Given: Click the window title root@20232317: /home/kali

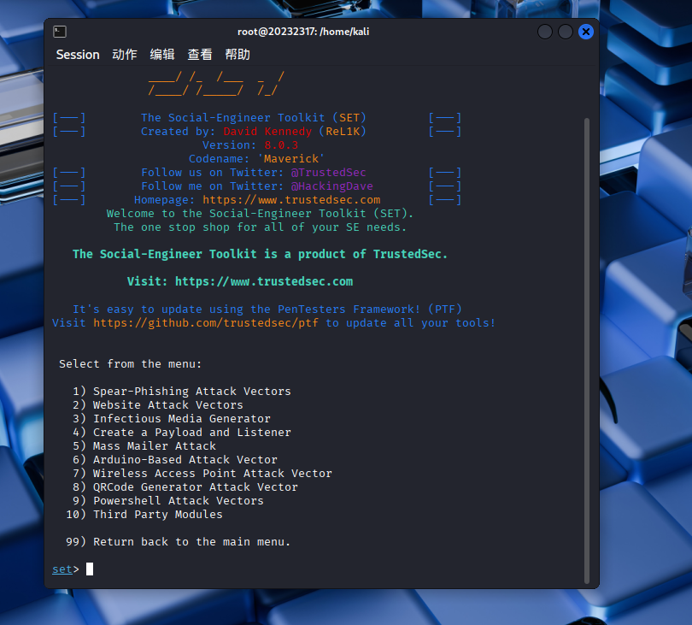Looking at the screenshot, I should click(303, 32).
